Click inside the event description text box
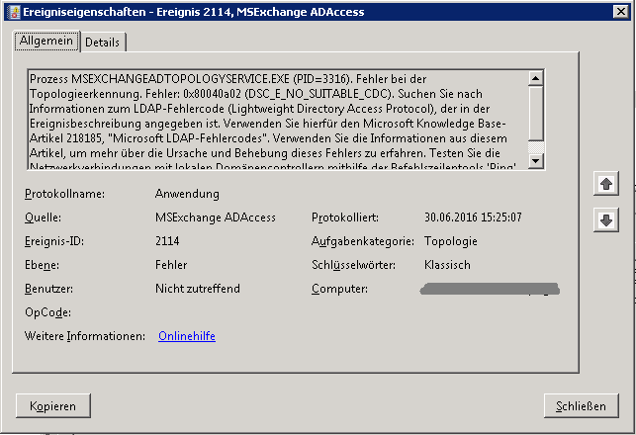The height and width of the screenshot is (435, 636). click(x=278, y=120)
